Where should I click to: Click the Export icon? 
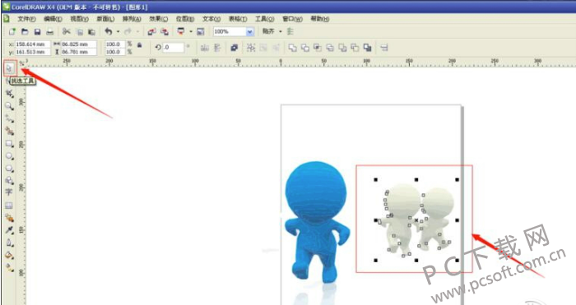[165, 32]
